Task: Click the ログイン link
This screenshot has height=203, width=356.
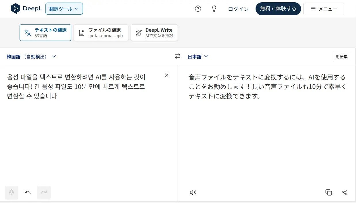Action: point(238,9)
